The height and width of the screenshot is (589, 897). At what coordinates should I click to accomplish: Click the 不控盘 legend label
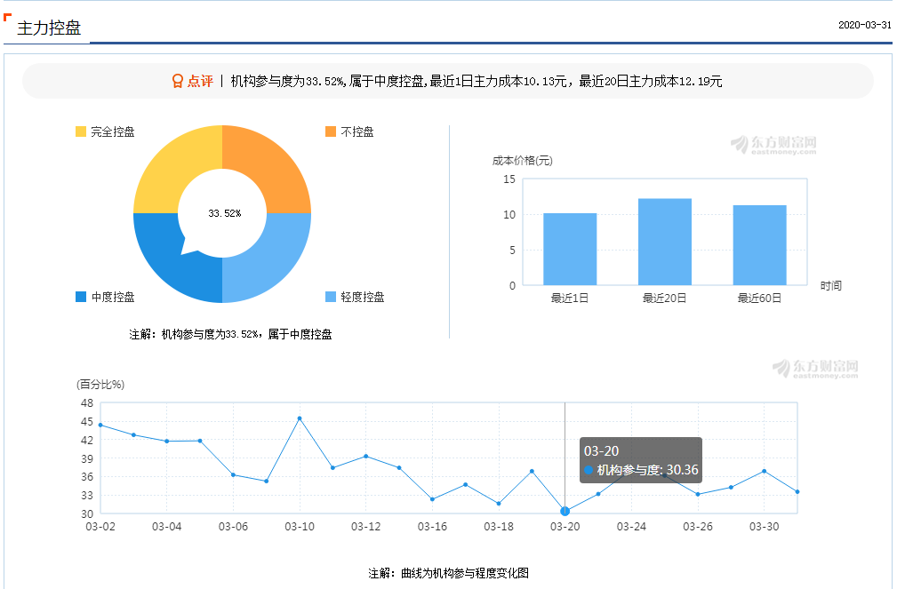[x=357, y=131]
